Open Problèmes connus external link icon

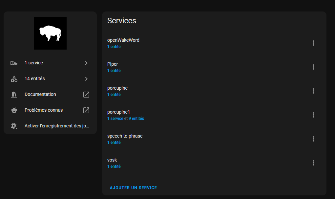86,110
